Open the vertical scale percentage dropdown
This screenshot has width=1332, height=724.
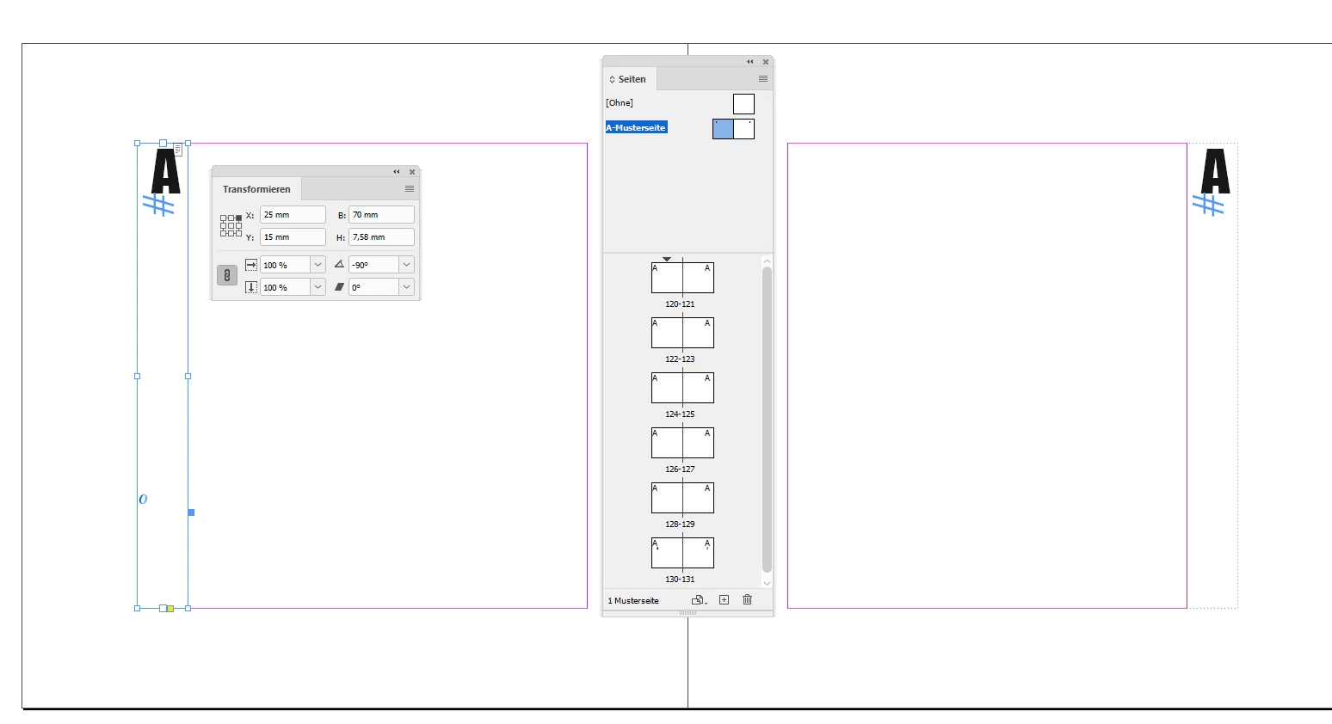point(318,287)
